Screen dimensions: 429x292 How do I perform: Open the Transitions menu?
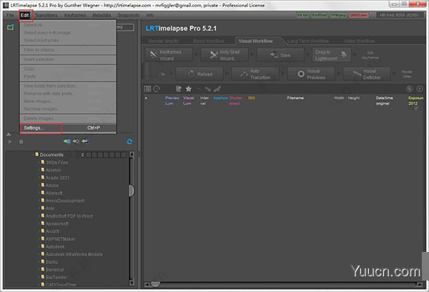(x=46, y=15)
